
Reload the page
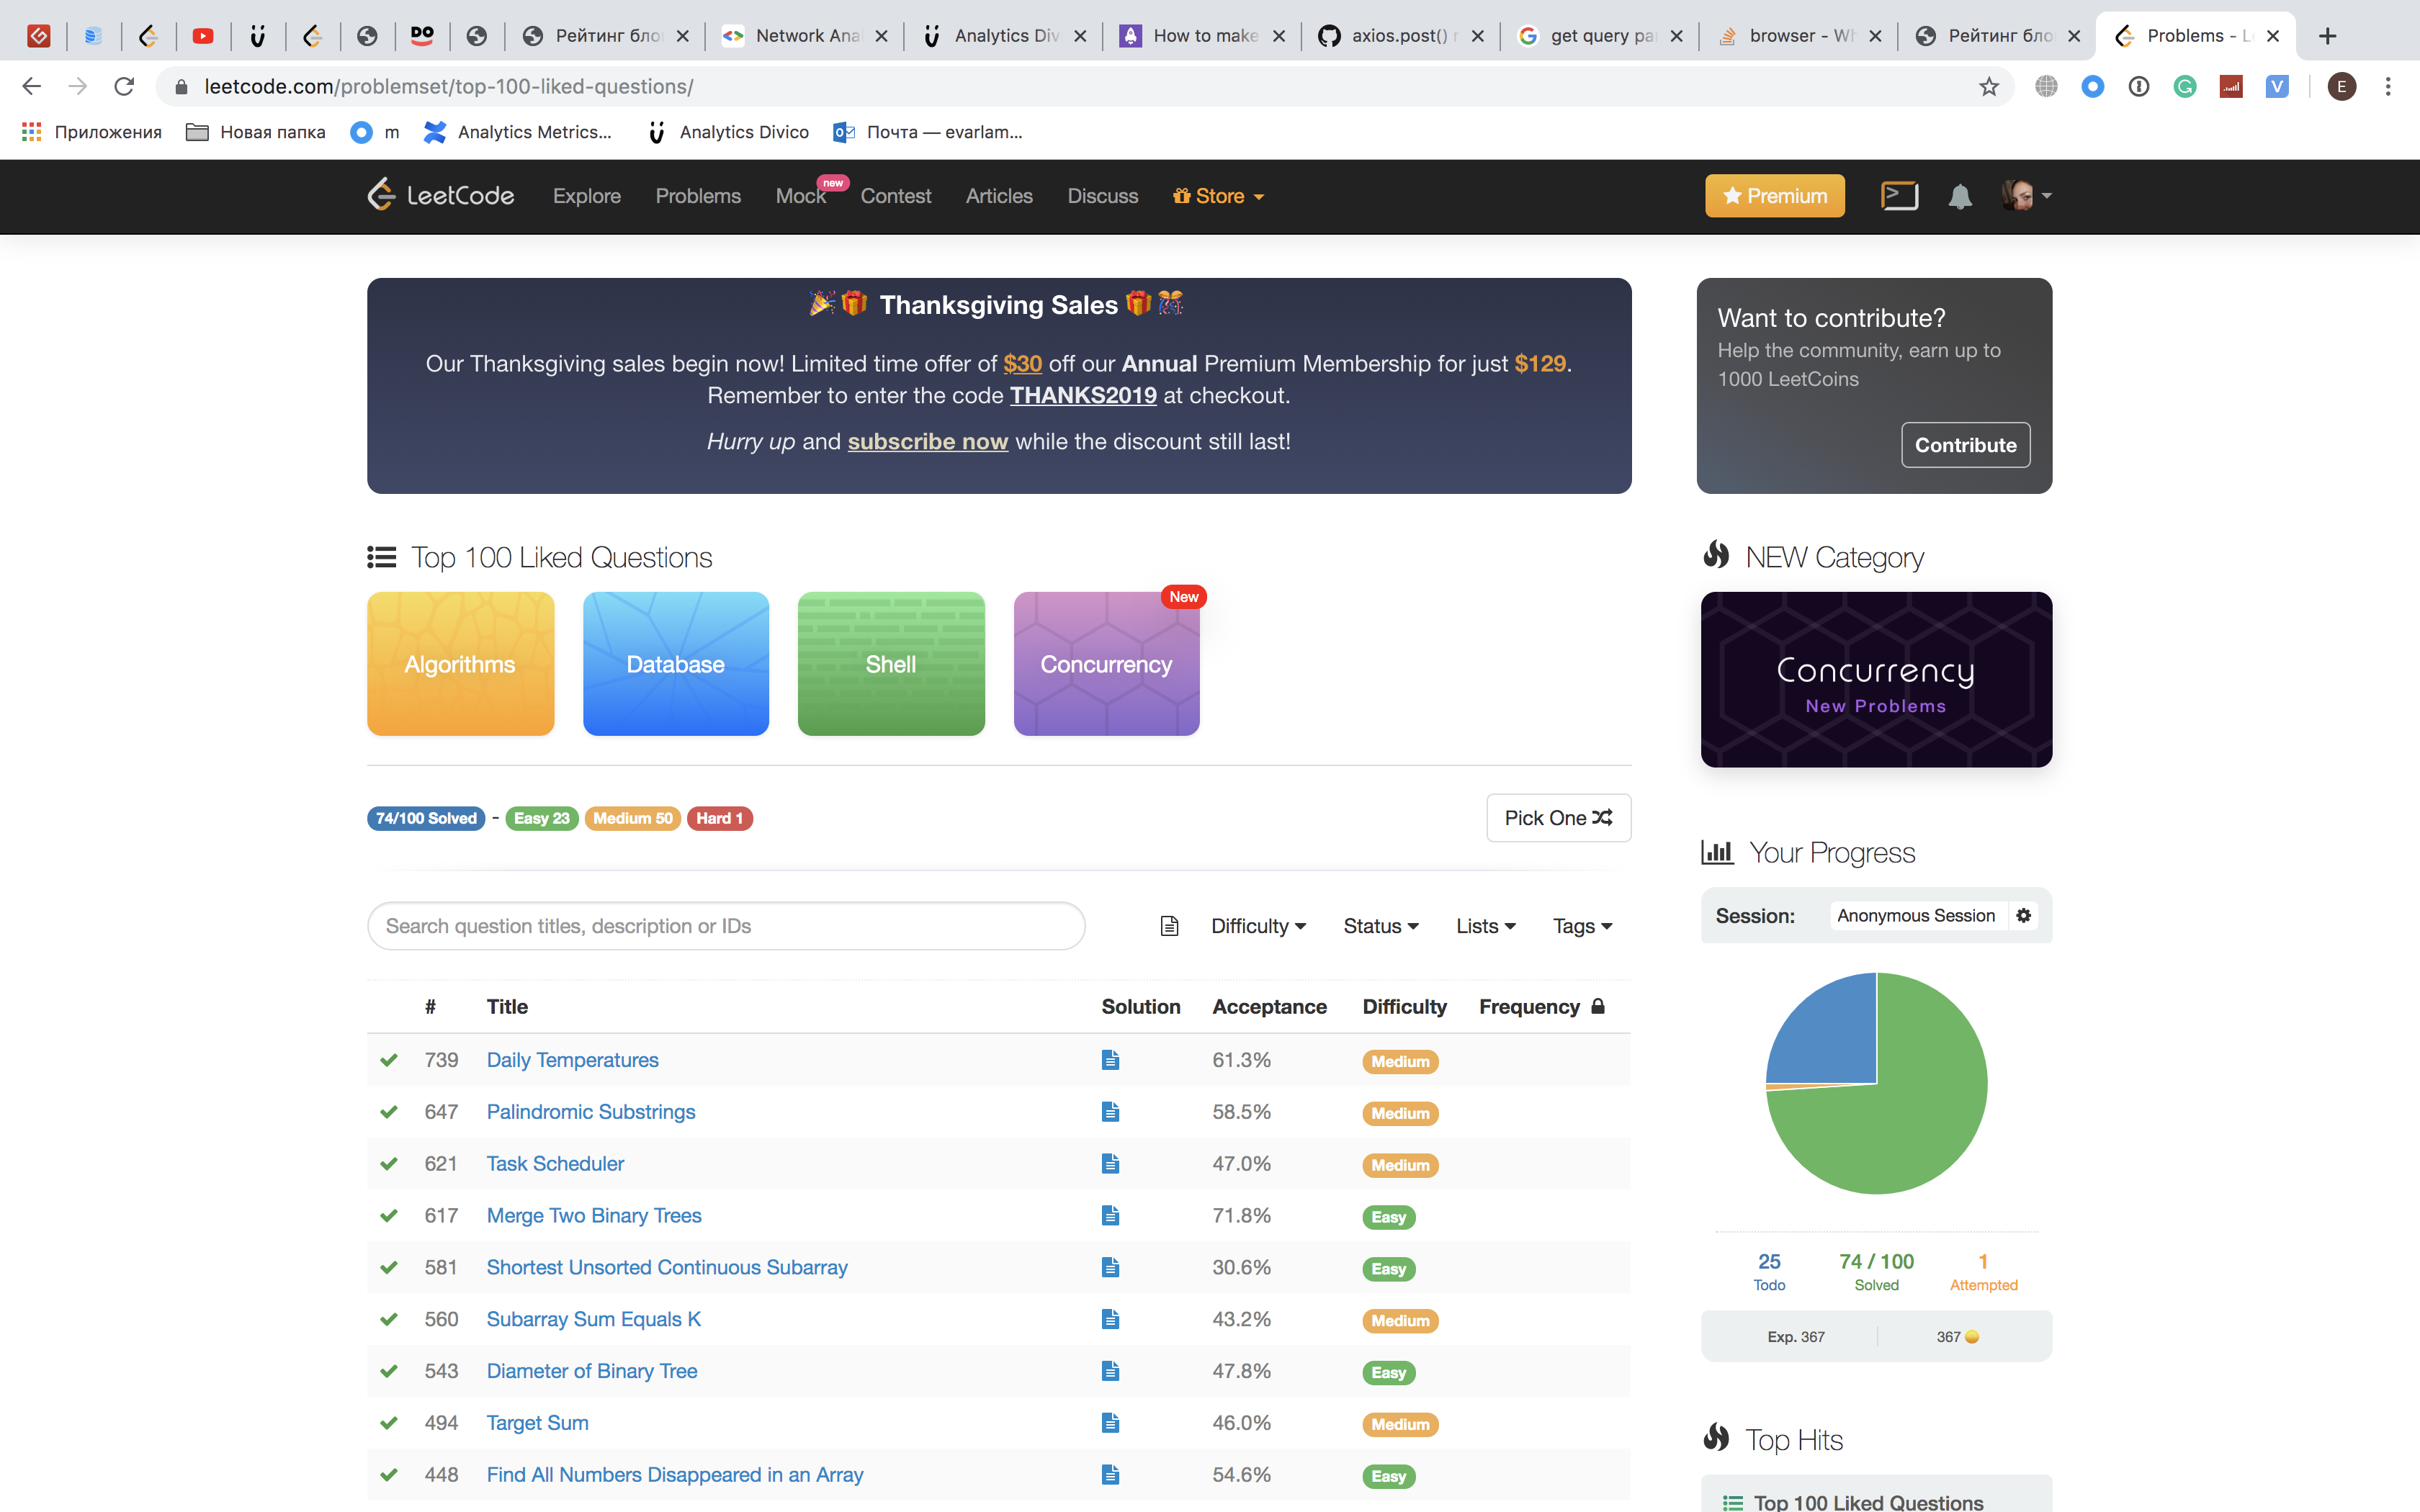click(124, 87)
